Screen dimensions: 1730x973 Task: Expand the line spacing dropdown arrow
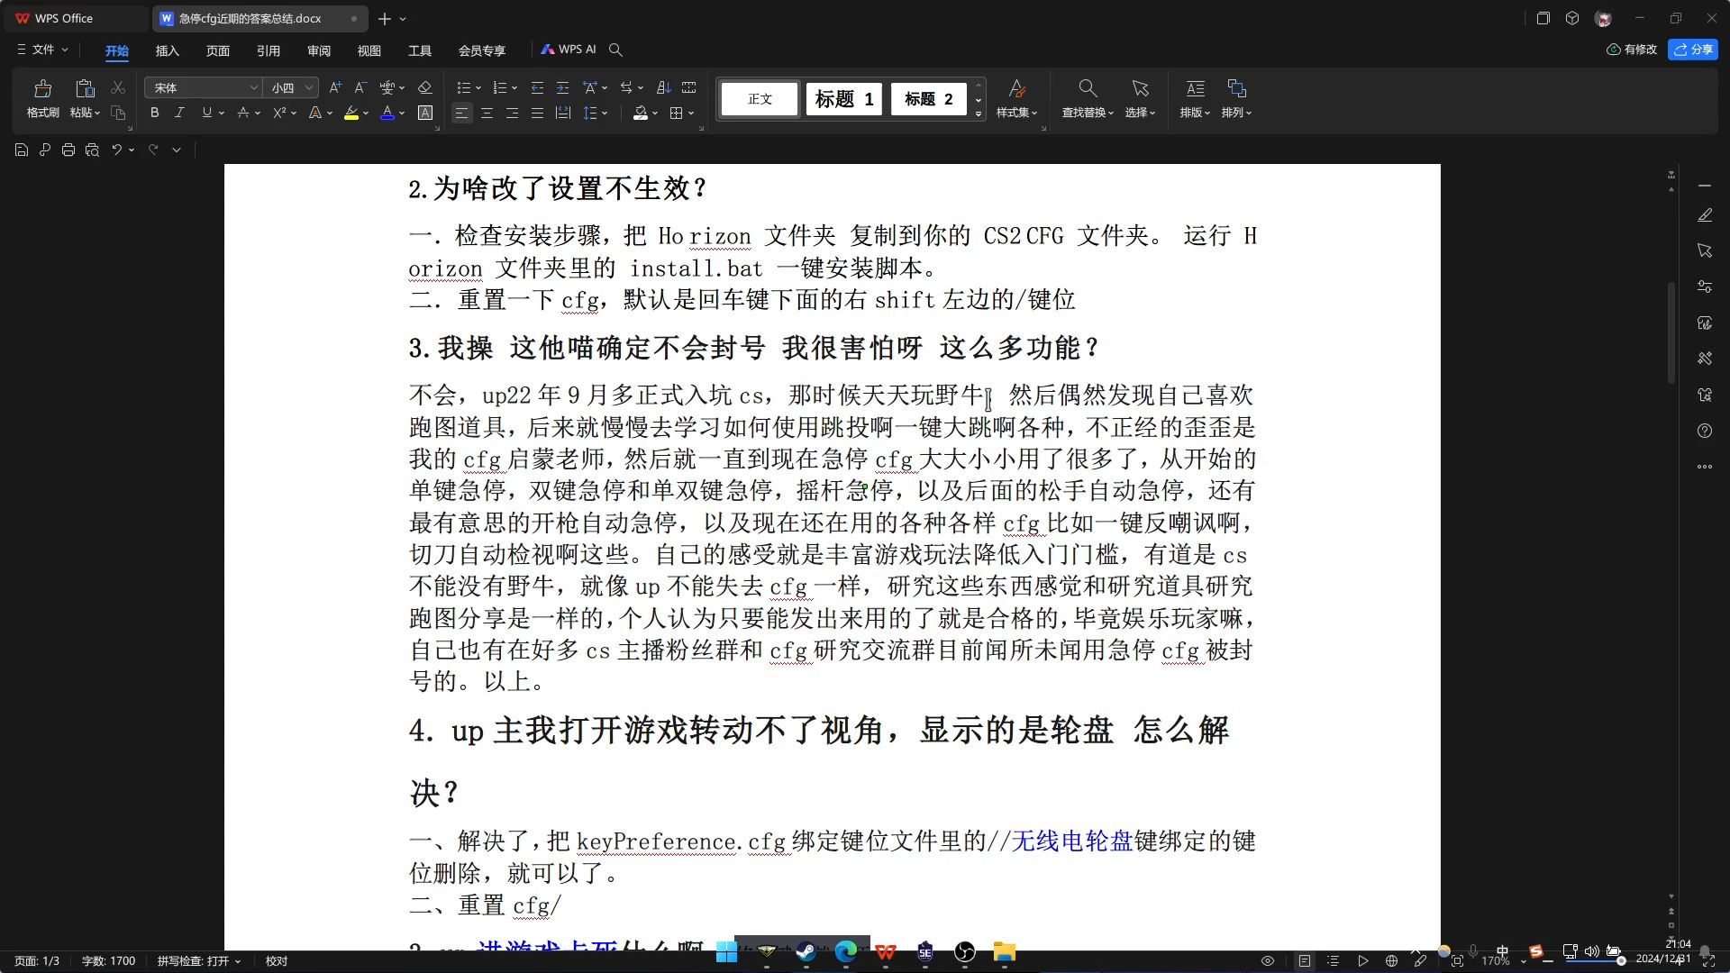tap(605, 114)
